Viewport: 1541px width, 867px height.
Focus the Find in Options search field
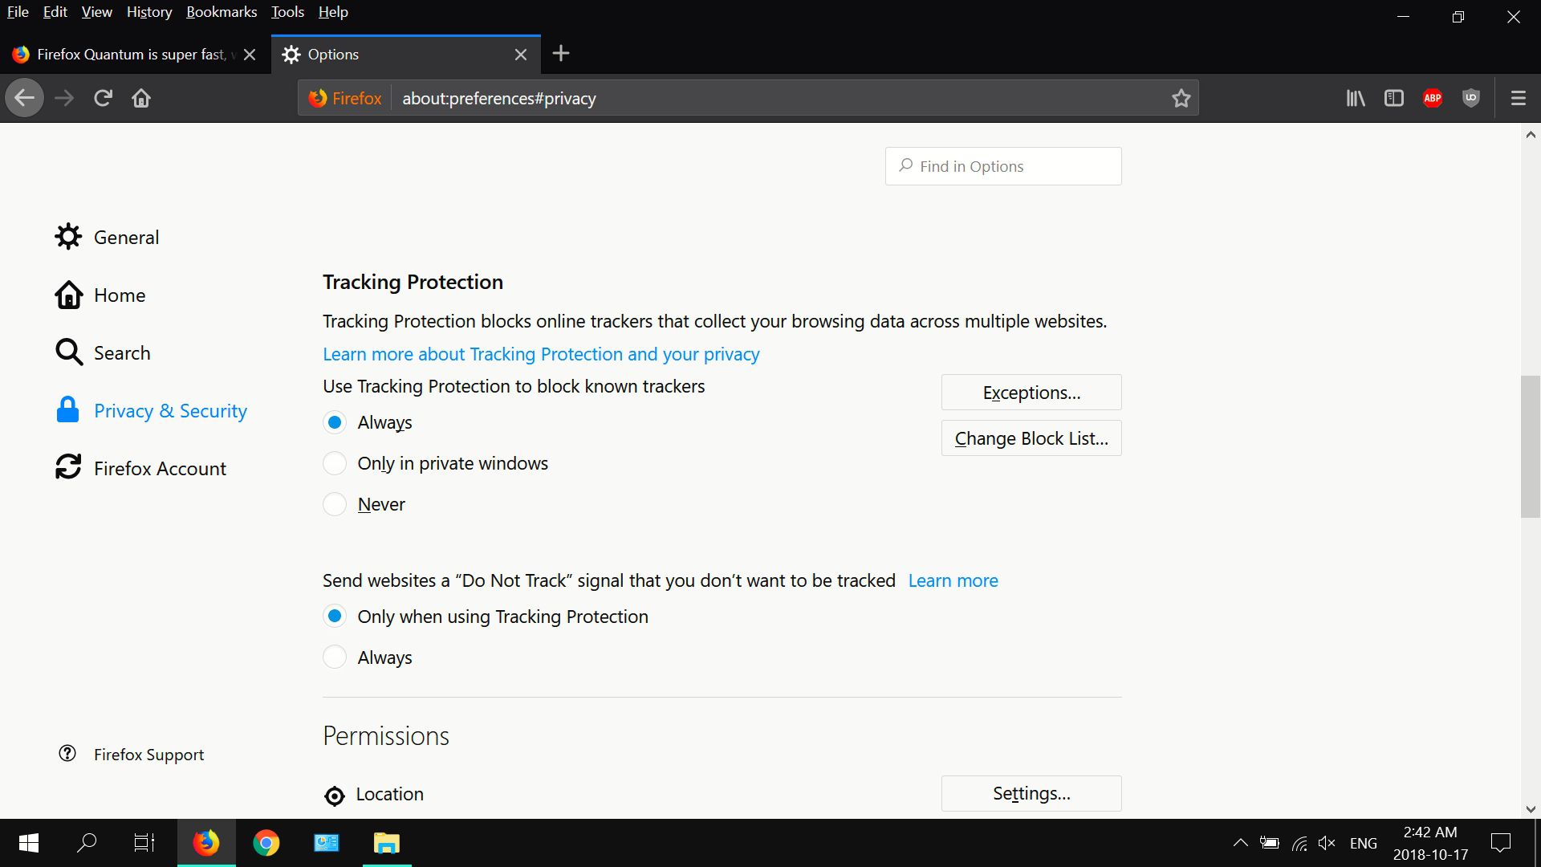tap(1003, 166)
